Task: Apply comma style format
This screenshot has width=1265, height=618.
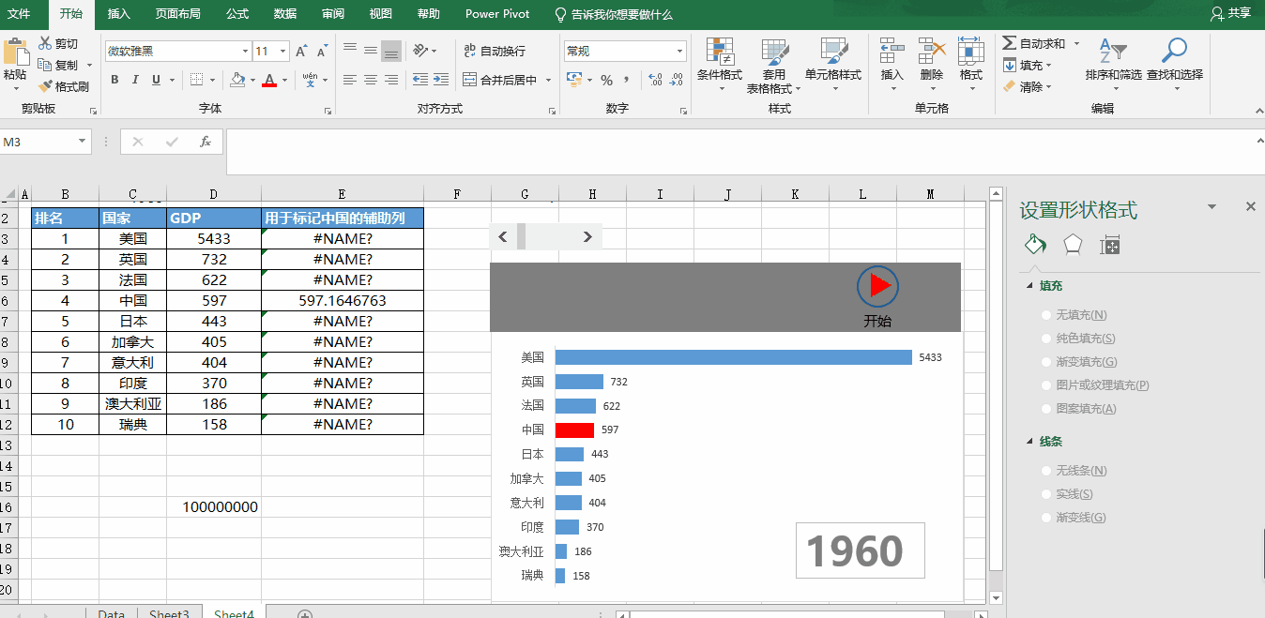Action: coord(627,80)
